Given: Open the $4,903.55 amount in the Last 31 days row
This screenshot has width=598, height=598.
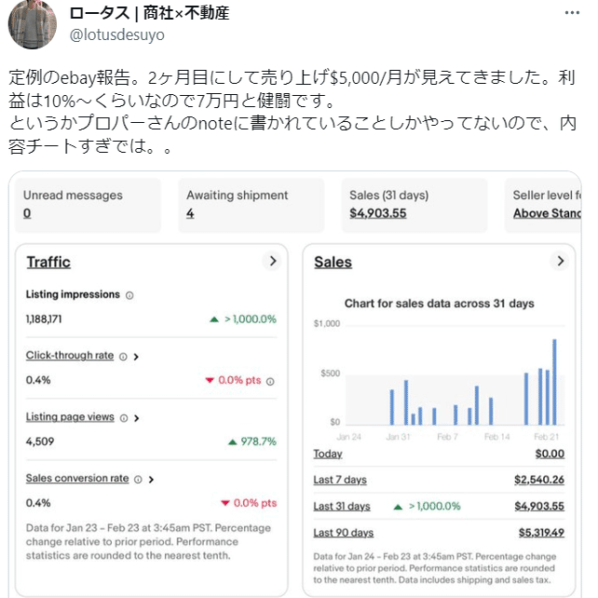Looking at the screenshot, I should (x=539, y=507).
